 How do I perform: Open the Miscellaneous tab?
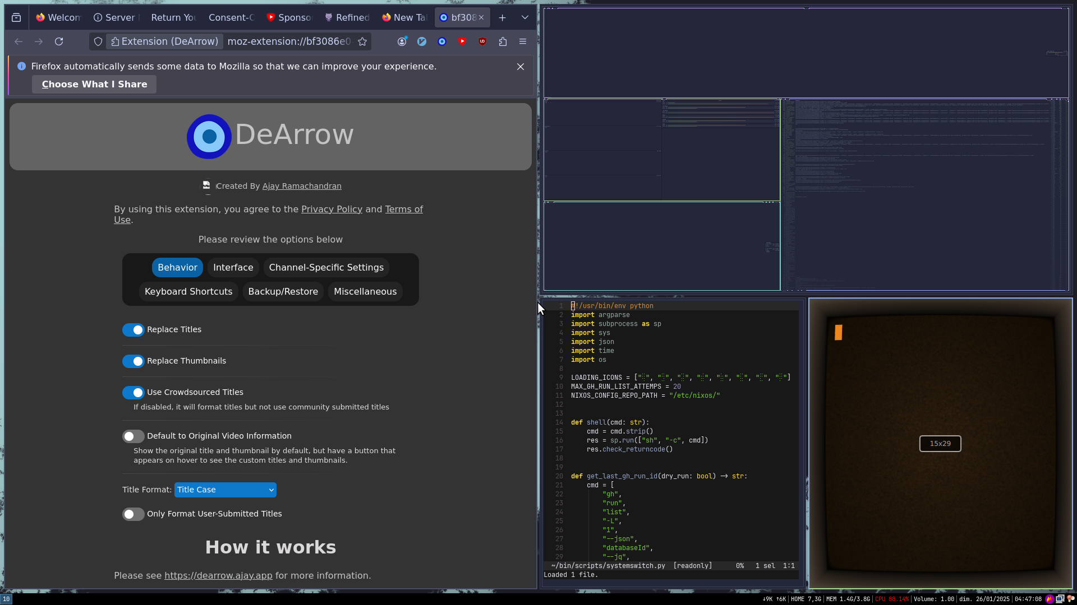point(365,292)
